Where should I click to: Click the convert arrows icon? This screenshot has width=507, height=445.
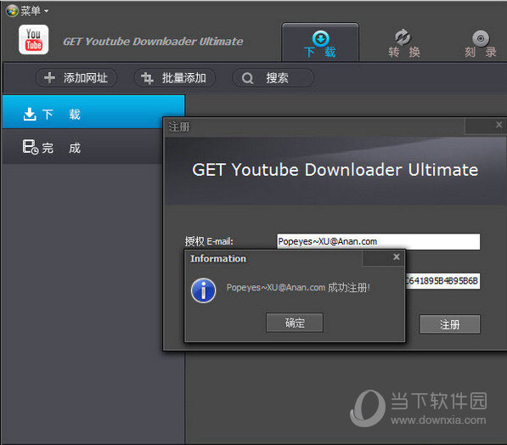coord(403,37)
